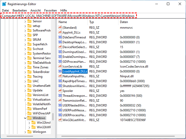Click the Ninput.dll data value
Image resolution: width=186 pixels, height=139 pixels.
127,76
